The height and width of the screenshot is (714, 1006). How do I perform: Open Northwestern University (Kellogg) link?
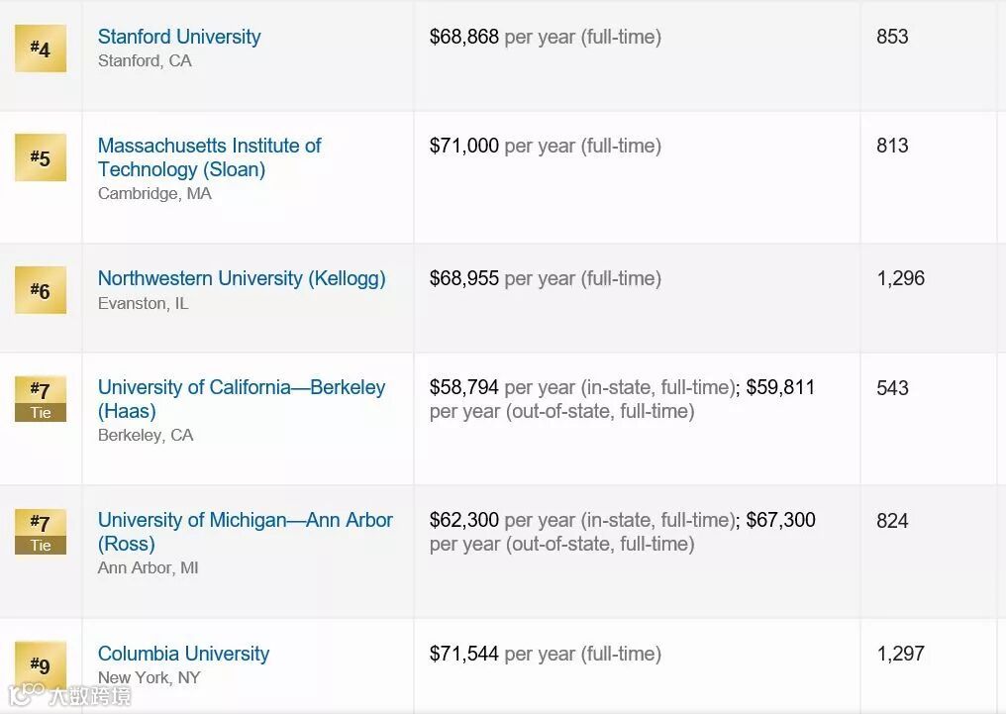pos(242,278)
